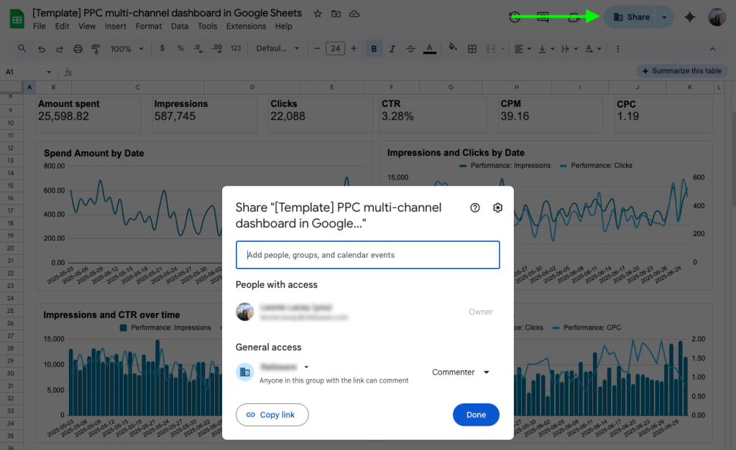
Task: Open the Format menu
Action: click(x=149, y=27)
